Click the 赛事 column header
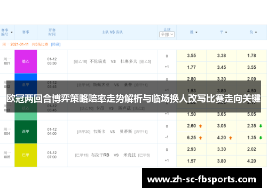The width and height of the screenshot is (267, 193). click(26, 32)
